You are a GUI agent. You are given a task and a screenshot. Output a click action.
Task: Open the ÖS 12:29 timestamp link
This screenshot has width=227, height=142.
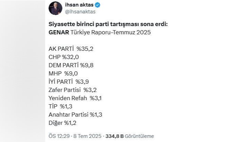[59, 136]
